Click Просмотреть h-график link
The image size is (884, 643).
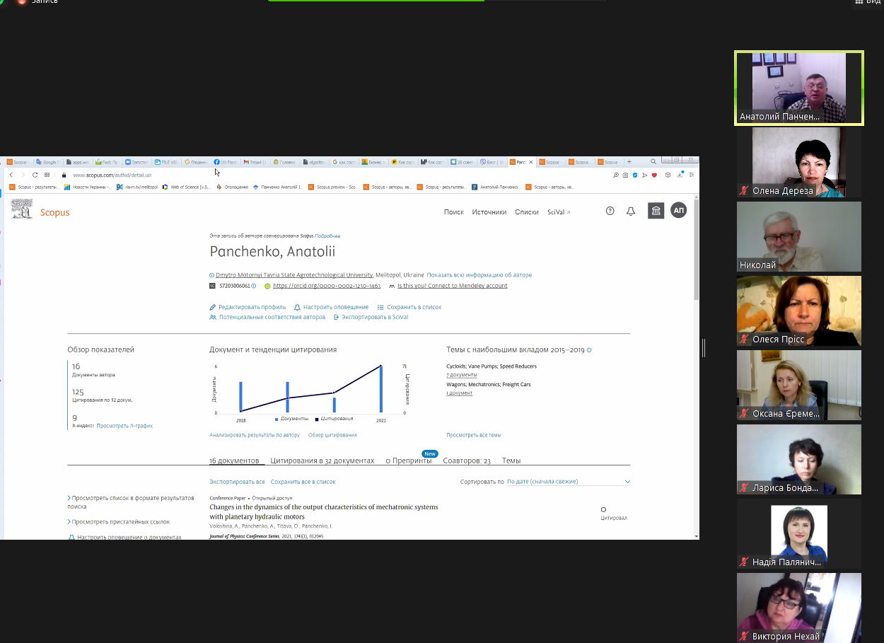pos(124,426)
